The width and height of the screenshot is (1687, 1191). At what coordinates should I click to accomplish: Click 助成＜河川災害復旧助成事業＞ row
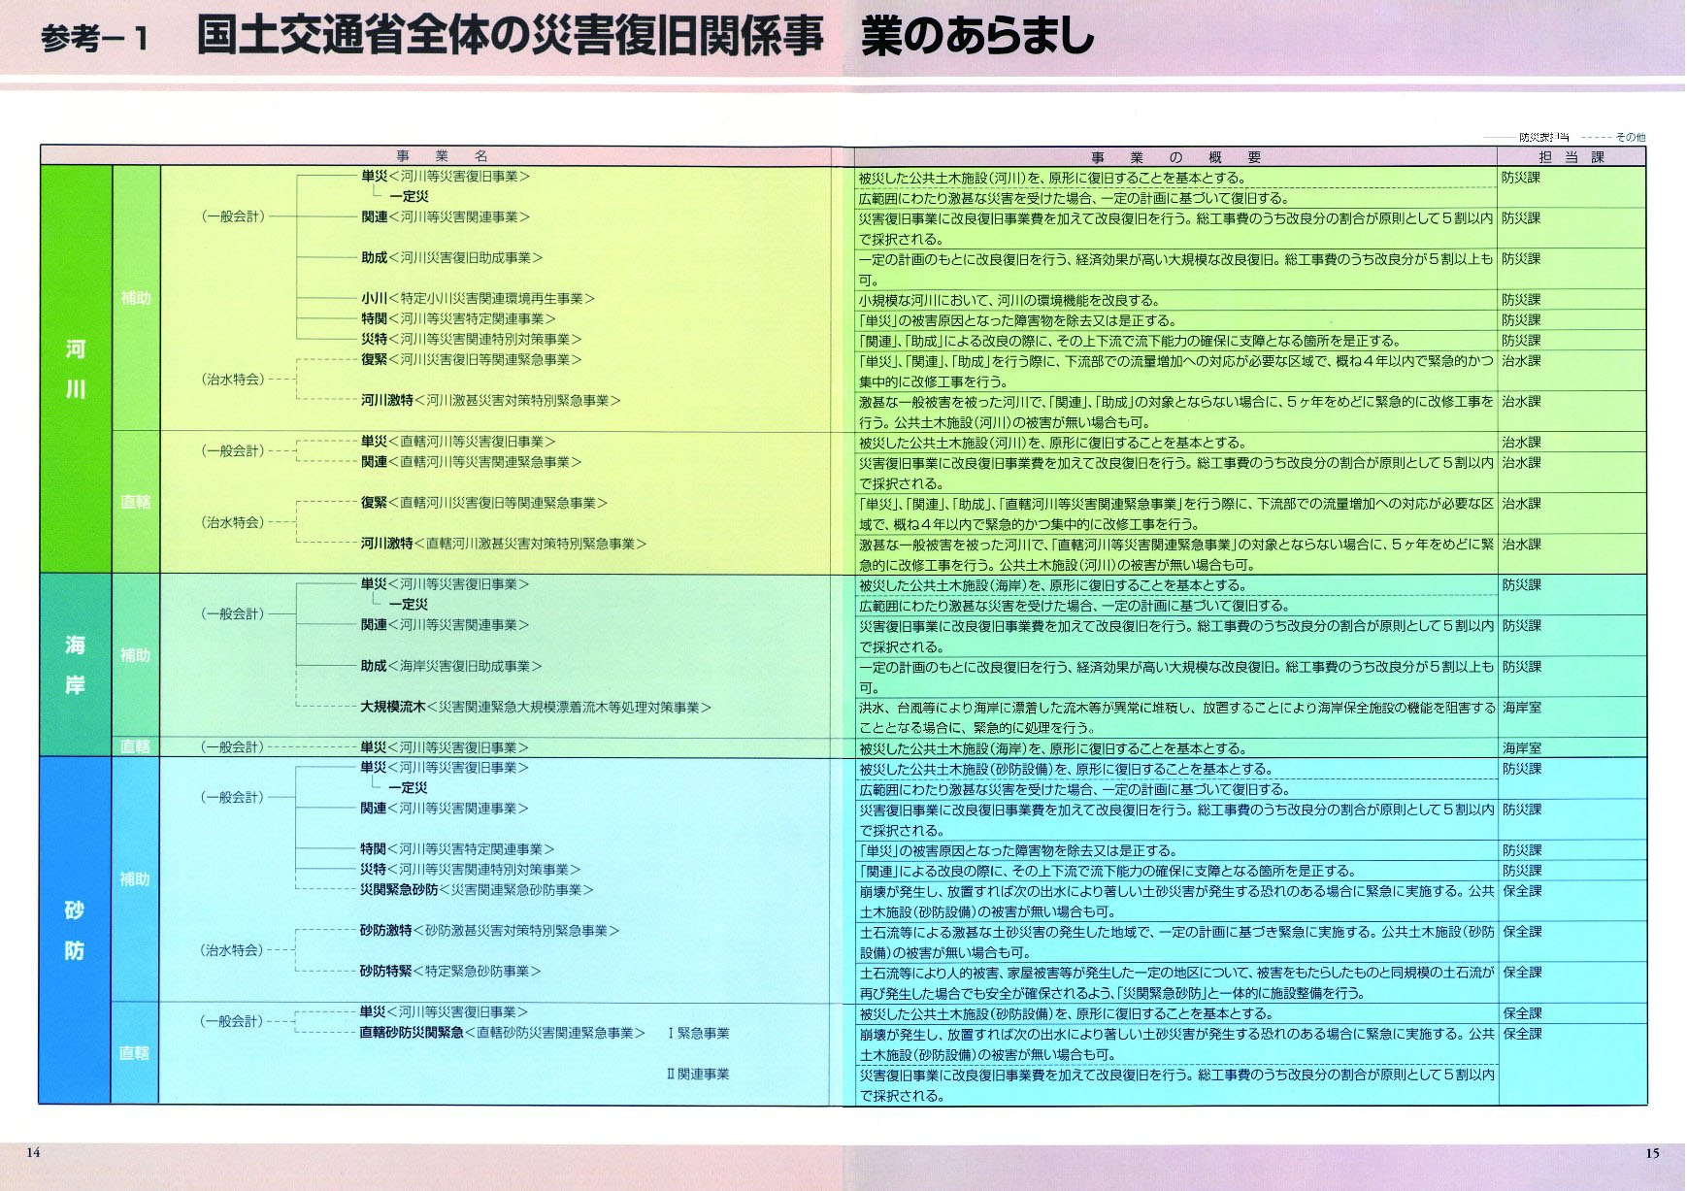(x=451, y=258)
